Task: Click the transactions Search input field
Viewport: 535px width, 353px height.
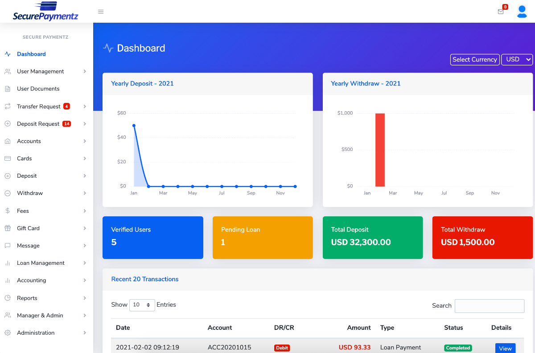Action: [489, 306]
